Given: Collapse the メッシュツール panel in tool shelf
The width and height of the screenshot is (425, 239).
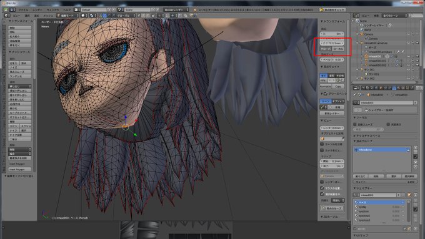Looking at the screenshot, I should [19, 52].
